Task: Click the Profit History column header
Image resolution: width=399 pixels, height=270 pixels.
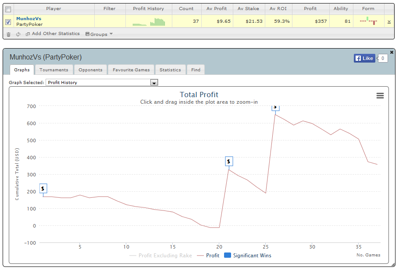Action: click(149, 9)
